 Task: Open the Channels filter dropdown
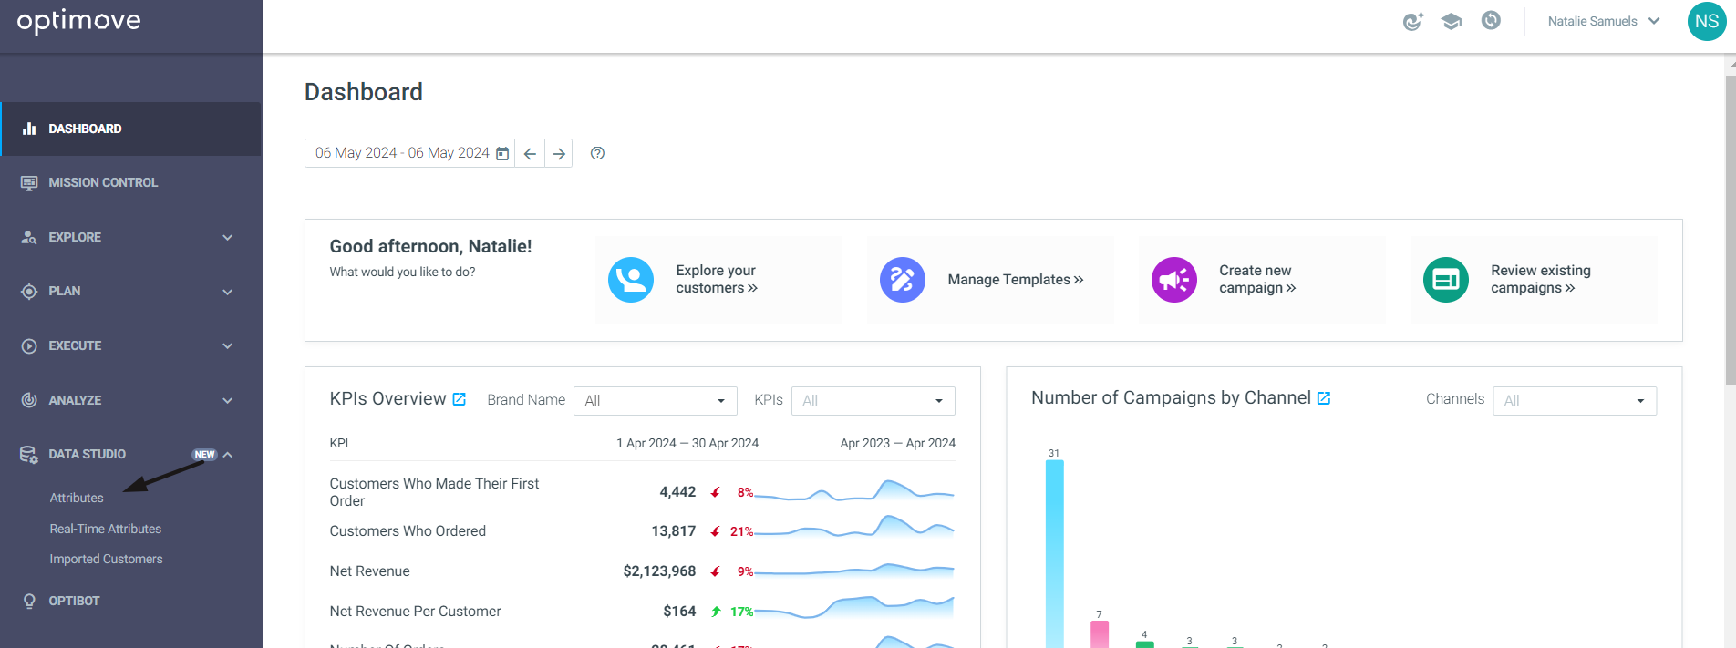[x=1575, y=401]
